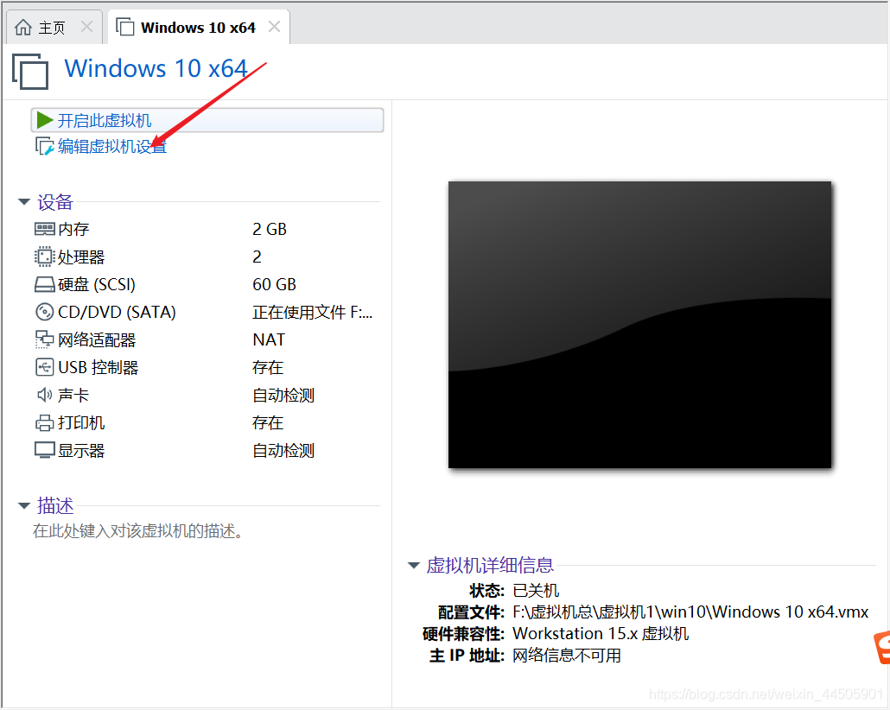This screenshot has width=890, height=710.
Task: Click the VM icon on Windows 10 x64 tab
Action: [125, 27]
